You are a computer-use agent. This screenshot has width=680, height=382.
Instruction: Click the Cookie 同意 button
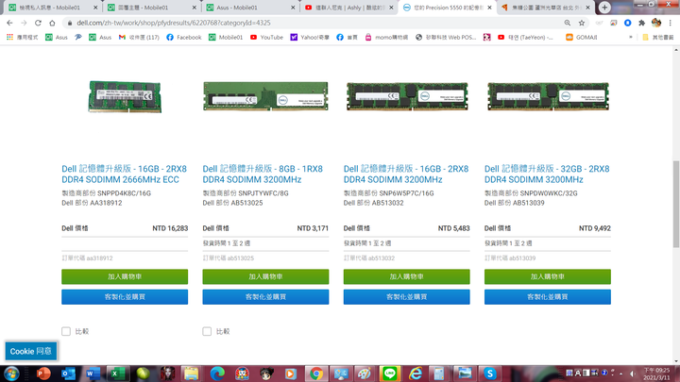(x=31, y=351)
